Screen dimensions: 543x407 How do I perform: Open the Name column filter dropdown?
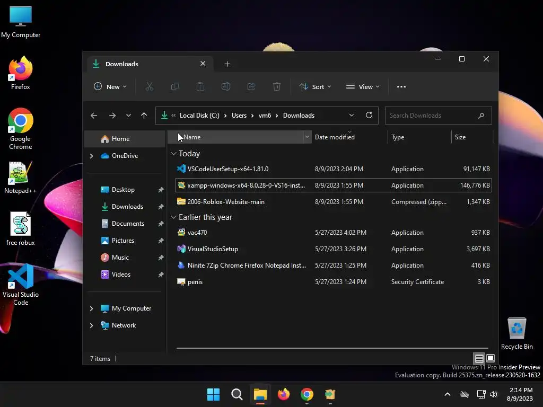[x=307, y=137]
